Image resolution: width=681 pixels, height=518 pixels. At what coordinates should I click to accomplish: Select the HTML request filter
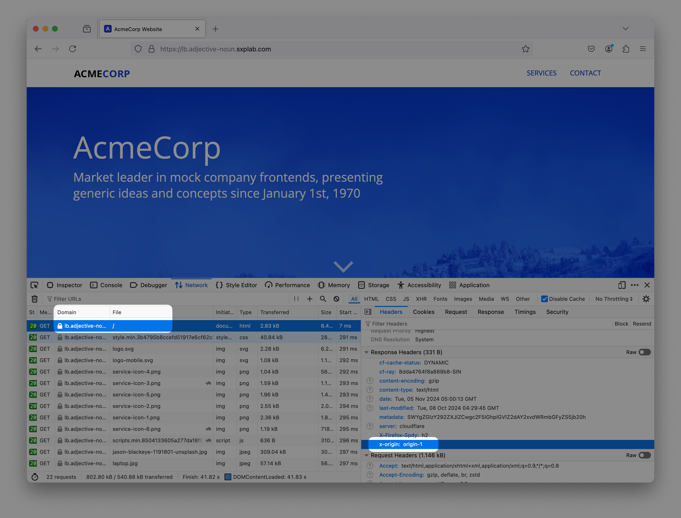click(x=371, y=299)
